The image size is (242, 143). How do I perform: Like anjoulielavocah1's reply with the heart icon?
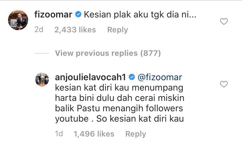click(224, 84)
